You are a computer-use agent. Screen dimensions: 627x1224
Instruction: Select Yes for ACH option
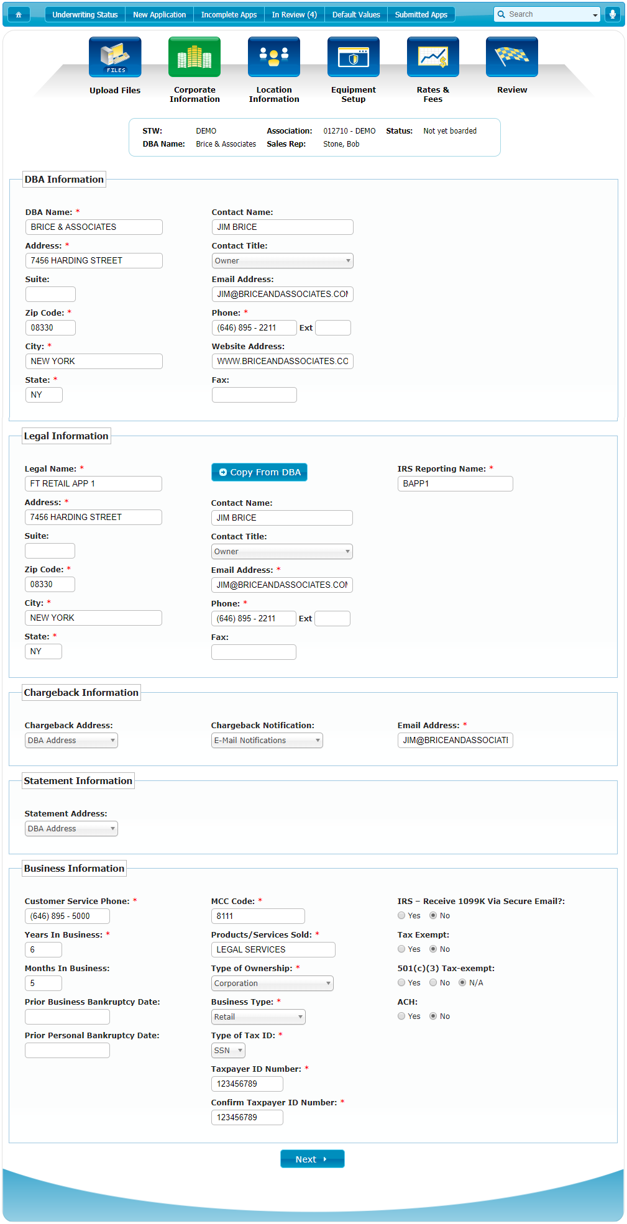click(401, 1016)
